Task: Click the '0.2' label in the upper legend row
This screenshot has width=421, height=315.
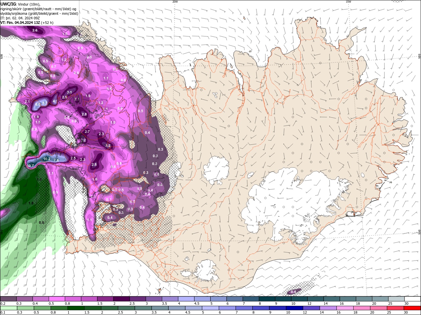Action: (x=3, y=304)
